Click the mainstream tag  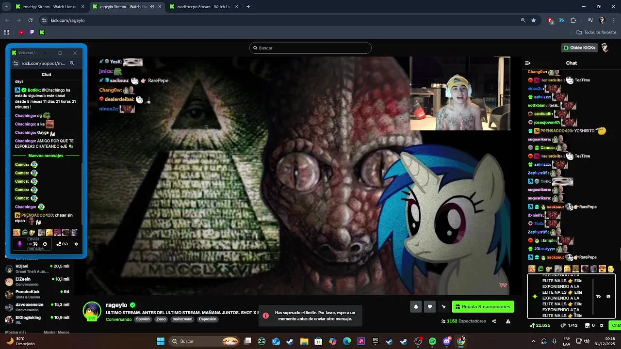[x=182, y=319]
